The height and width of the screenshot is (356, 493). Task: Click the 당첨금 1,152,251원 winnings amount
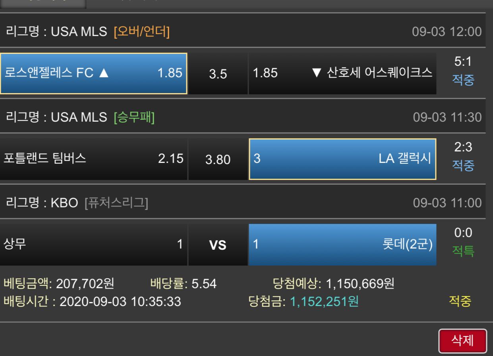click(324, 302)
